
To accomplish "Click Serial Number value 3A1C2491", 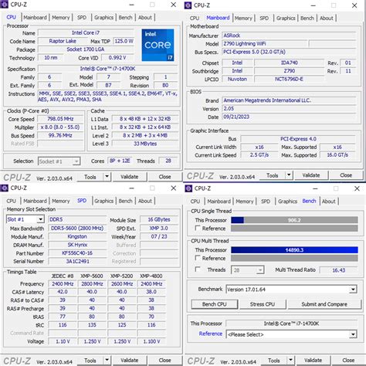I will 77,261.
